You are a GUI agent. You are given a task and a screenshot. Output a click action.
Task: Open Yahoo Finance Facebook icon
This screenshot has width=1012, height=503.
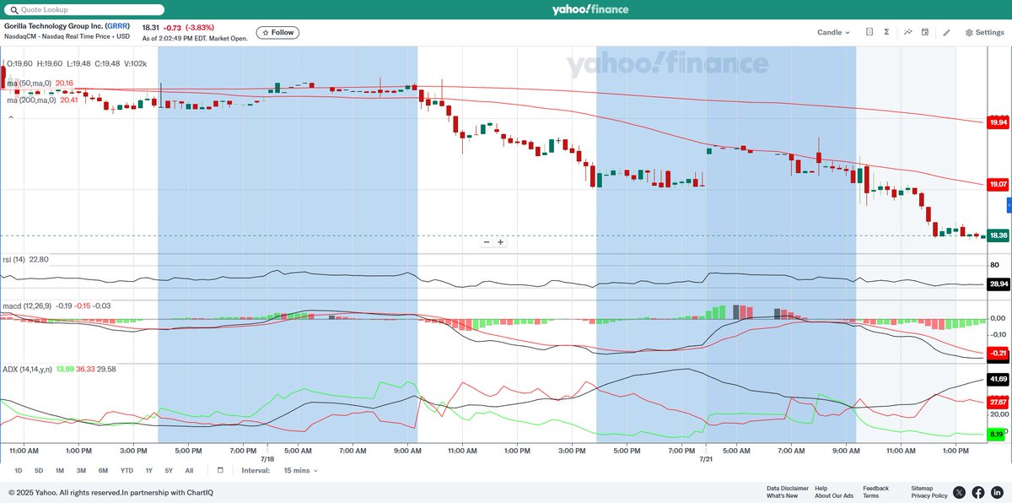[x=978, y=492]
